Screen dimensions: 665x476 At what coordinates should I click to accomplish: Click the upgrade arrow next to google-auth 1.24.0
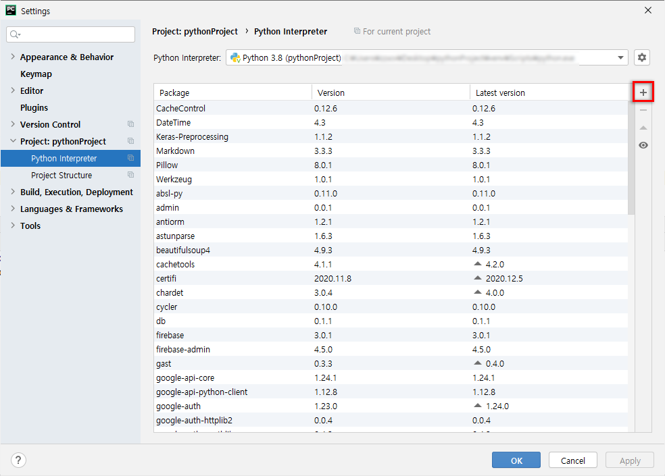pyautogui.click(x=478, y=406)
